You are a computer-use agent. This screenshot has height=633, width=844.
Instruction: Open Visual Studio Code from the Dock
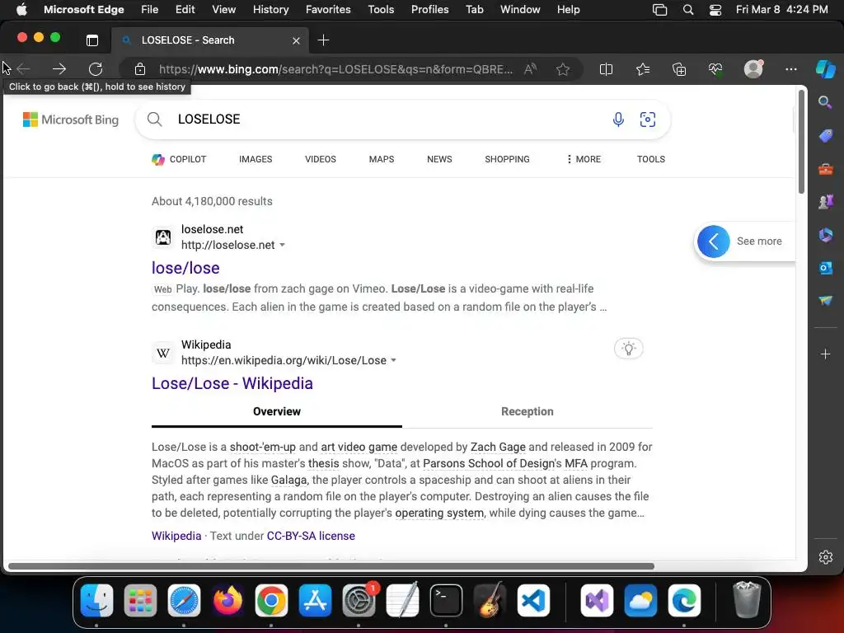click(x=533, y=601)
